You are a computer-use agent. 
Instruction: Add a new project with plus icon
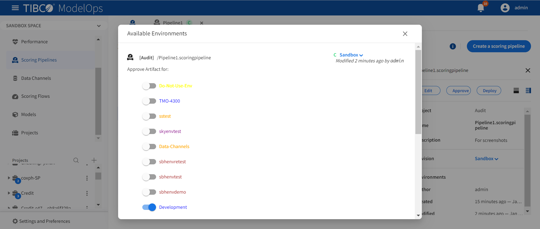94,160
